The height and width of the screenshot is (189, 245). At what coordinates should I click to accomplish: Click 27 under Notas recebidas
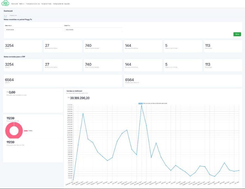(47, 46)
